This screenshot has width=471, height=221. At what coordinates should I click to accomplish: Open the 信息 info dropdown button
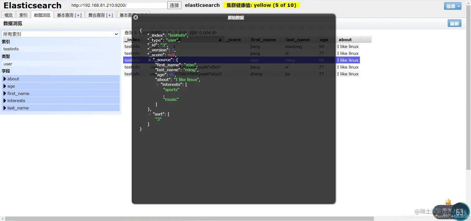tap(453, 6)
